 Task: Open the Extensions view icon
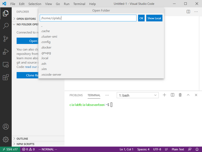[x=6, y=77]
